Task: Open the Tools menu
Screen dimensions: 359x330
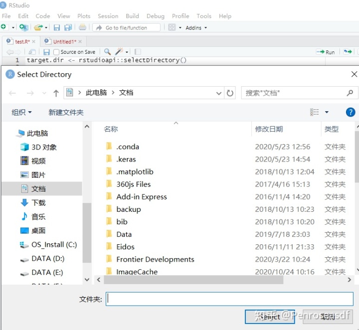Action: point(204,16)
